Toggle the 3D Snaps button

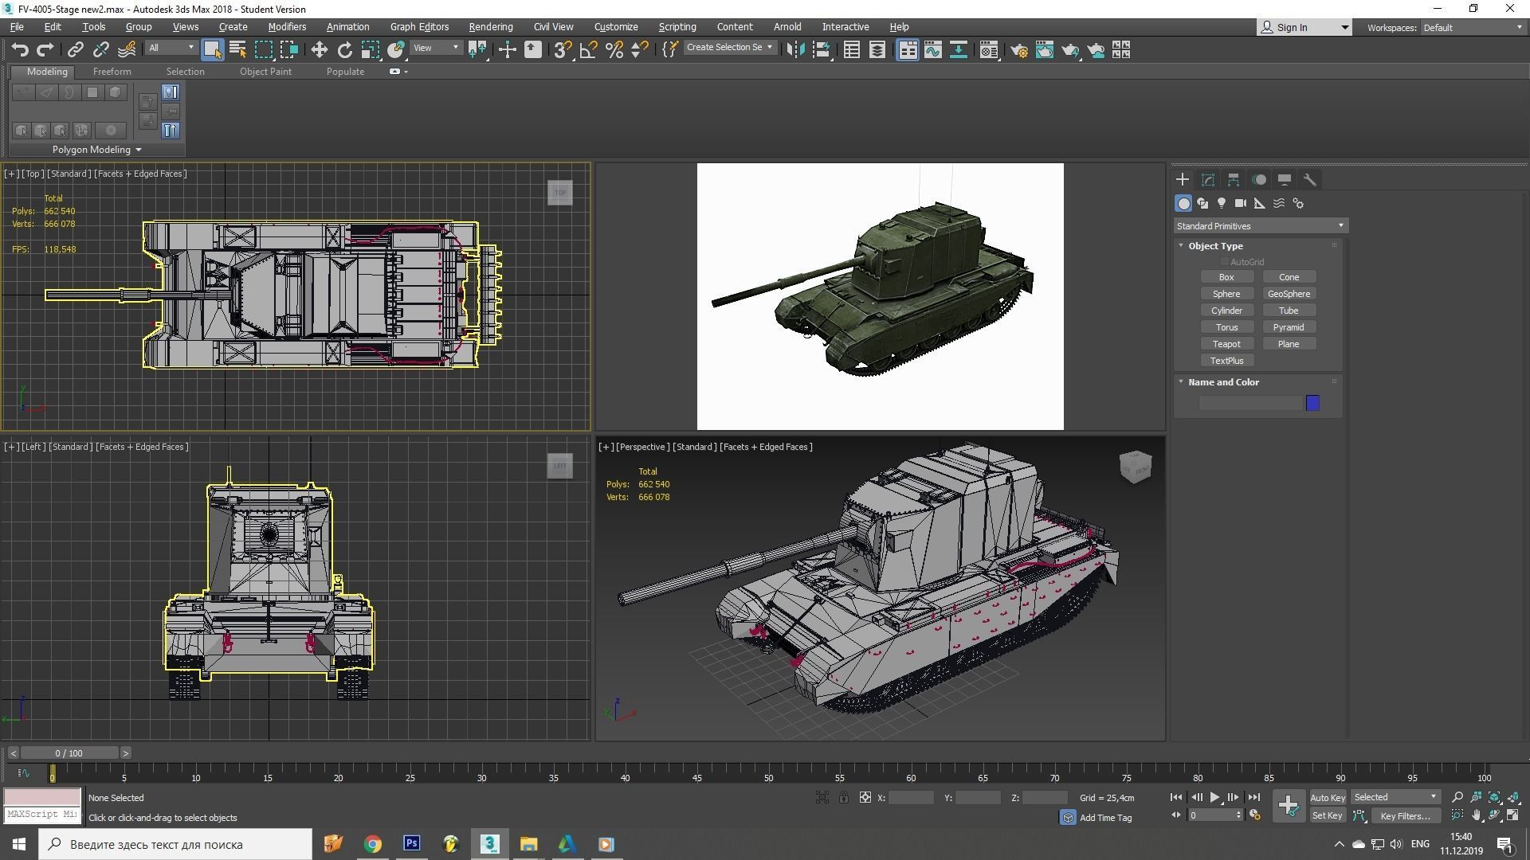563,50
